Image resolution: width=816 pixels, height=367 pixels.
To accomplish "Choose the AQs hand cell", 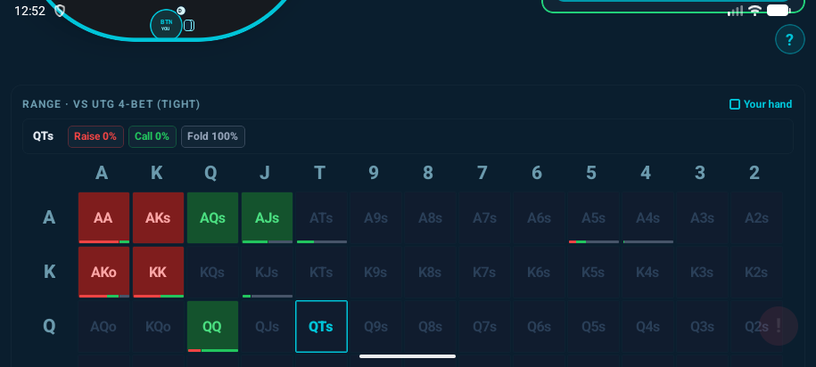I will coord(212,217).
